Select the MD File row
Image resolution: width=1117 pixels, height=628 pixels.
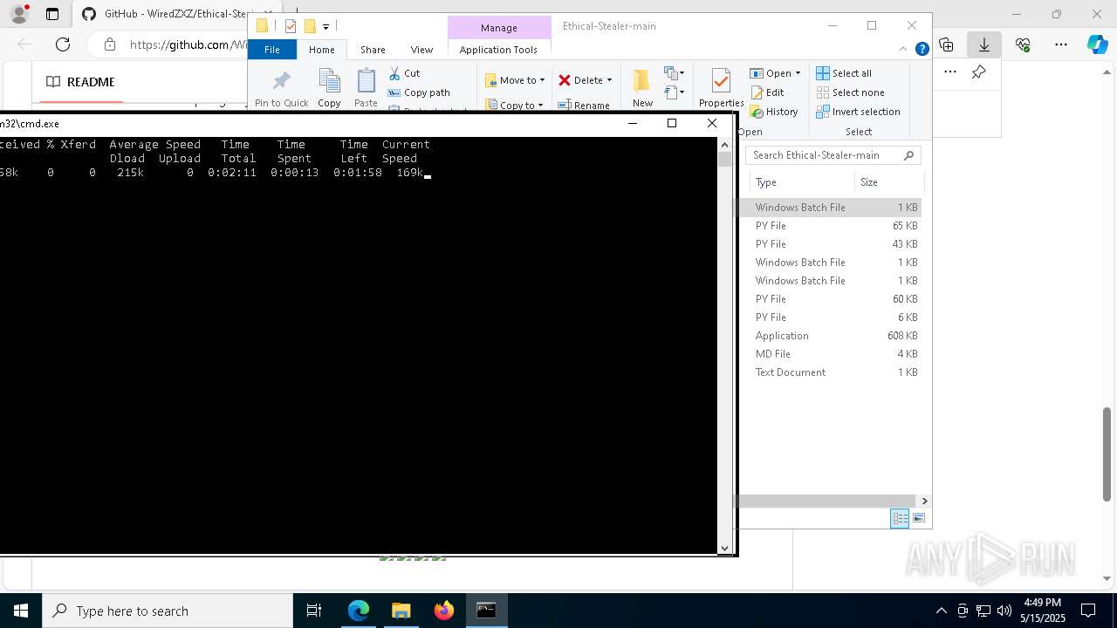click(829, 354)
